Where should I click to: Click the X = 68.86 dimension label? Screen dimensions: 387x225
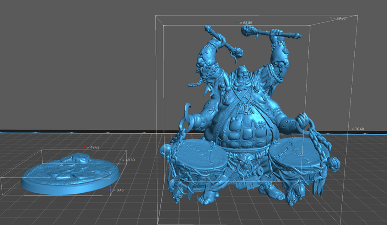tap(244, 22)
